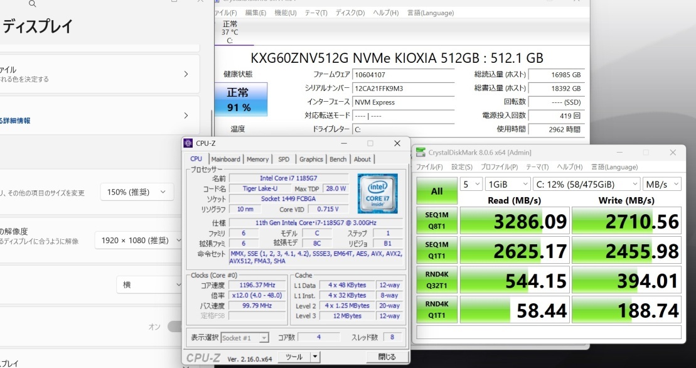
Task: Open the ヘルプ(H) menu in CrystalDiskInfo
Action: pos(386,13)
